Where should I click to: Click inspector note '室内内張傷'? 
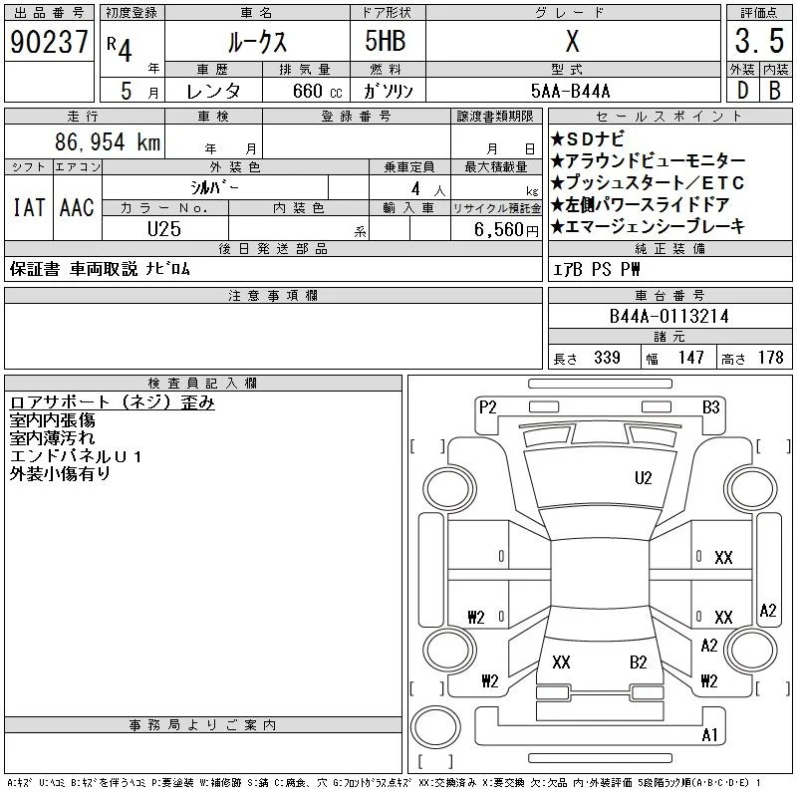[x=53, y=420]
